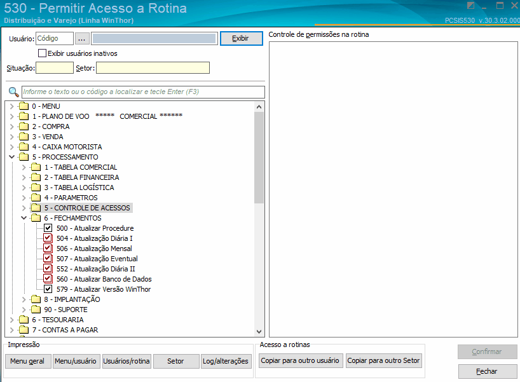Click folder icon of 1 - TABELA COMERCIAL
The width and height of the screenshot is (520, 382).
pos(36,167)
